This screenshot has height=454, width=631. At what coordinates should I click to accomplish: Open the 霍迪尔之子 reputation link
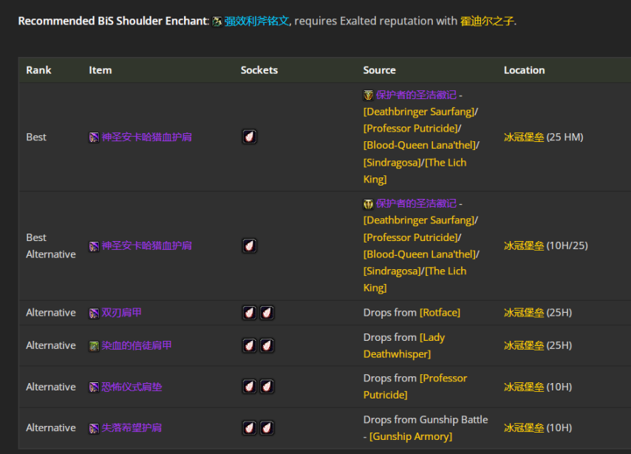[x=487, y=21]
